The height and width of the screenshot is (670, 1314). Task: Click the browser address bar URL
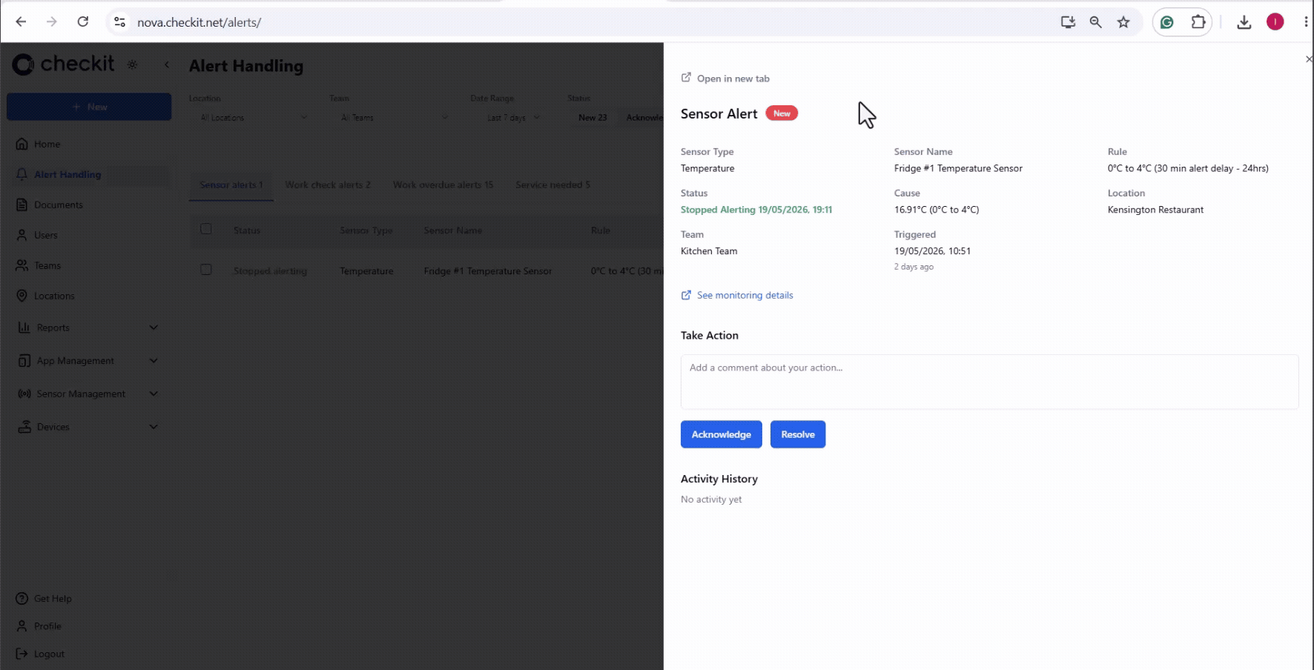[199, 22]
